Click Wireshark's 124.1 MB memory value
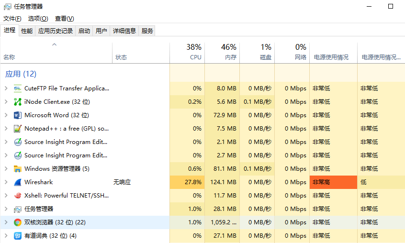 223,182
